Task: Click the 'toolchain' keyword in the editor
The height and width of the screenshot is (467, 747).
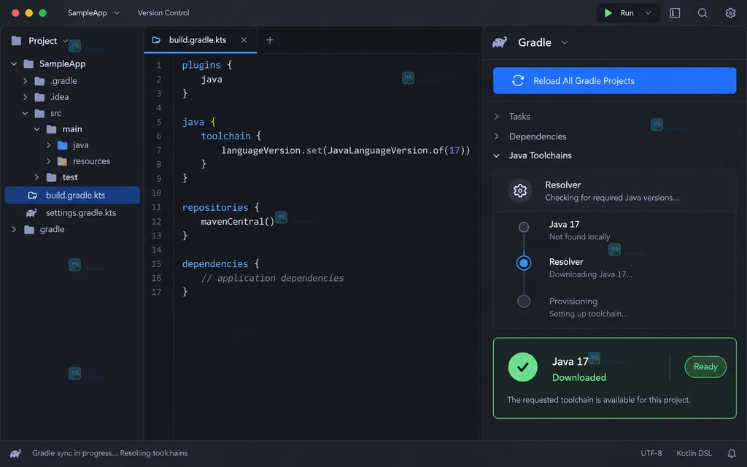Action: [226, 136]
